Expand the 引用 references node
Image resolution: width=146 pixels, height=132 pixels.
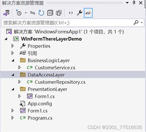(x=13, y=53)
